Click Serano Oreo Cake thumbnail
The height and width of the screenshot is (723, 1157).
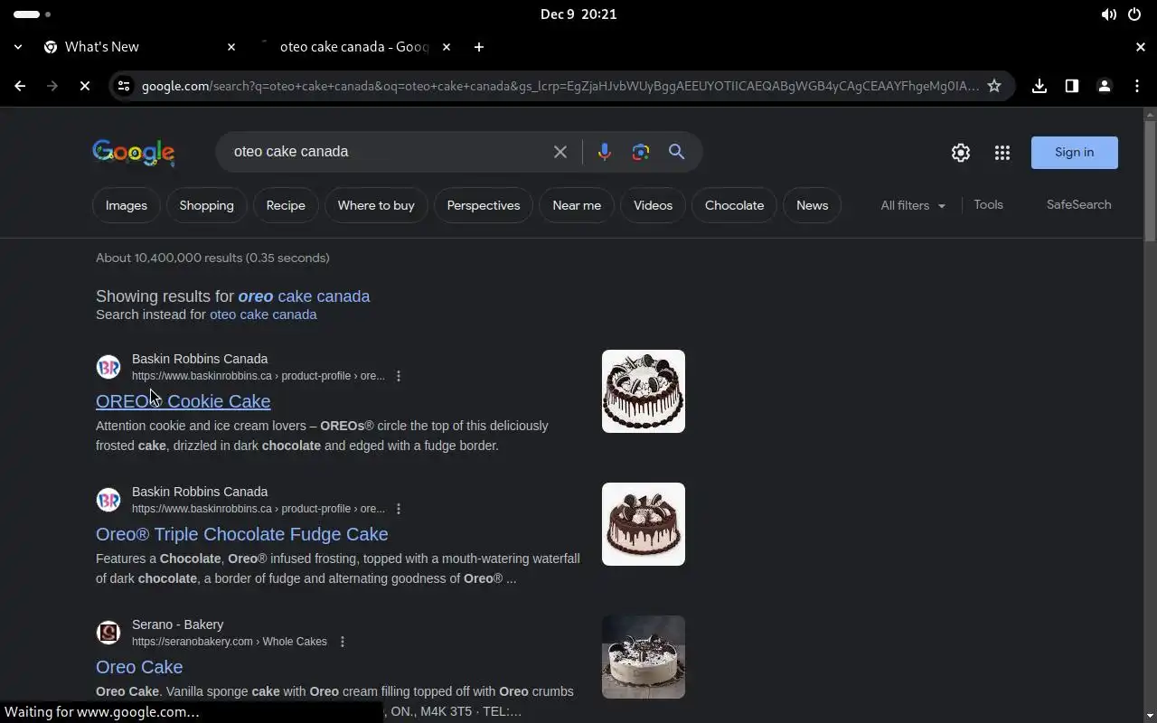point(644,657)
